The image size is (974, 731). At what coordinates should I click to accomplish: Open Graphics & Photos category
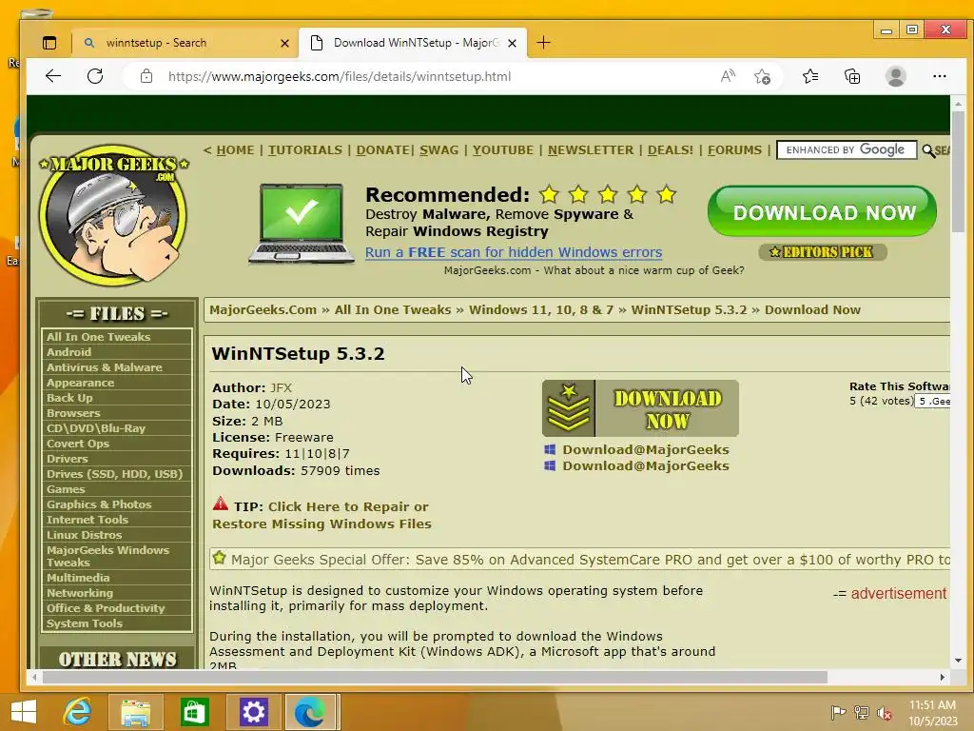pyautogui.click(x=99, y=504)
